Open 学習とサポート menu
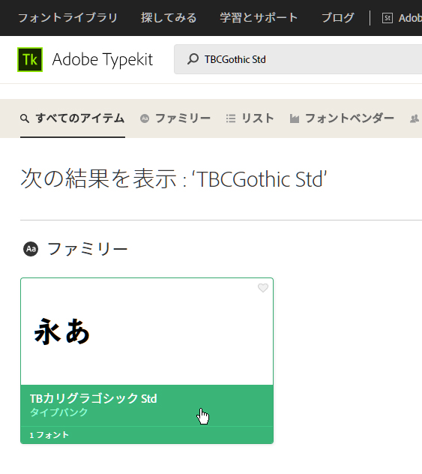Image resolution: width=422 pixels, height=474 pixels. pos(259,18)
